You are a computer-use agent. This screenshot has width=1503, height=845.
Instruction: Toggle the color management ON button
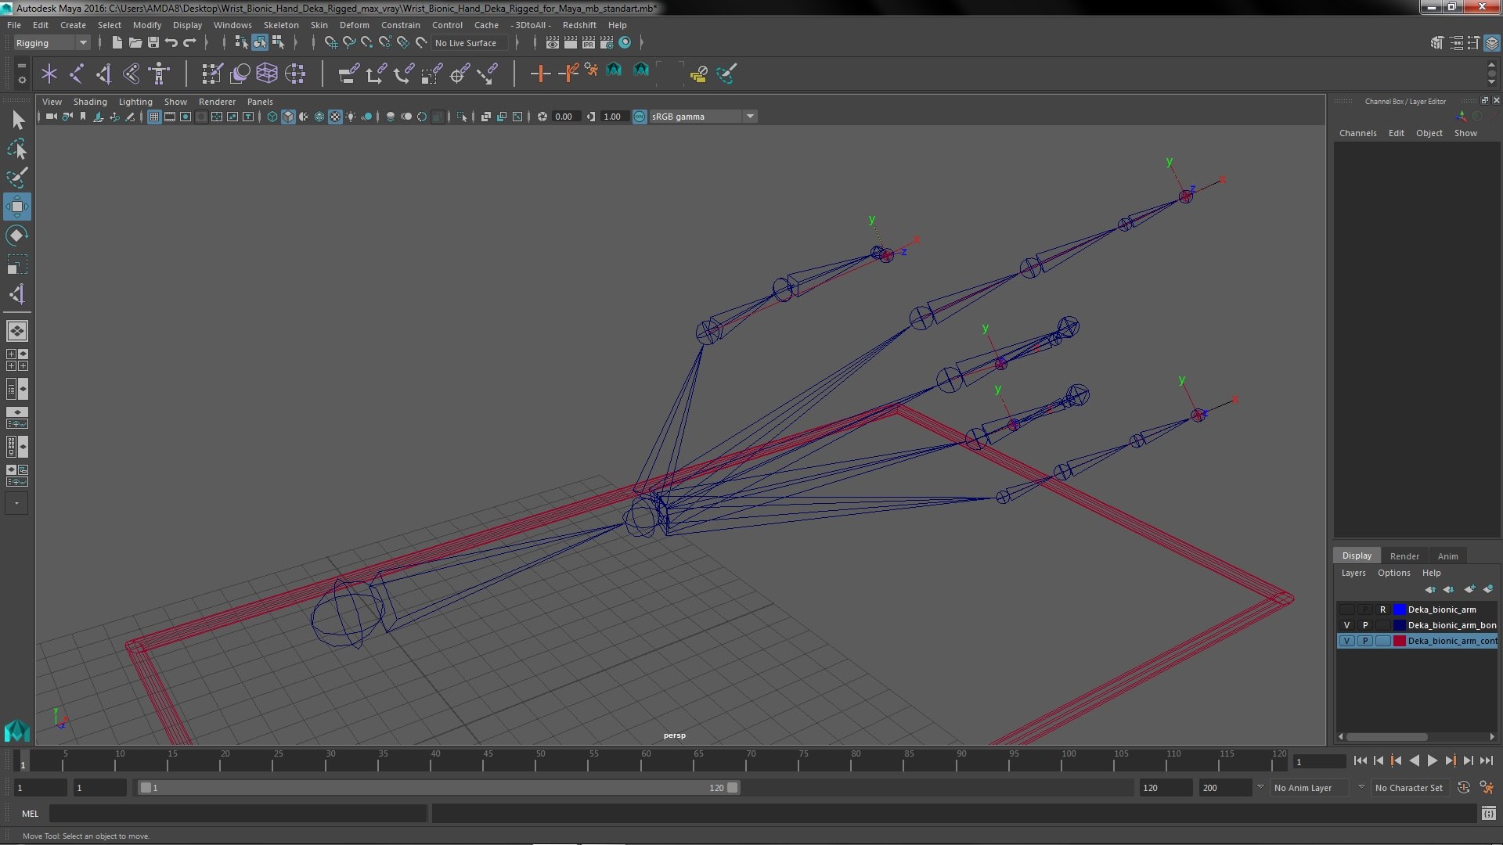coord(640,117)
